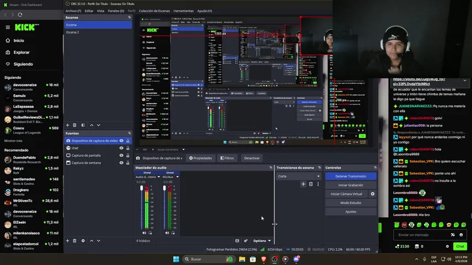The width and height of the screenshot is (472, 265).
Task: Click Windows taskbar Buscar search box
Action: [x=209, y=259]
